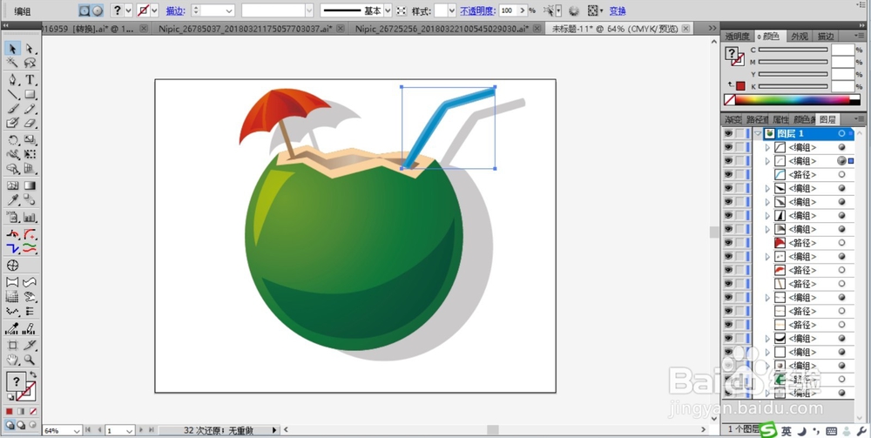Switch to the 透明度 panel tab

pyautogui.click(x=738, y=36)
